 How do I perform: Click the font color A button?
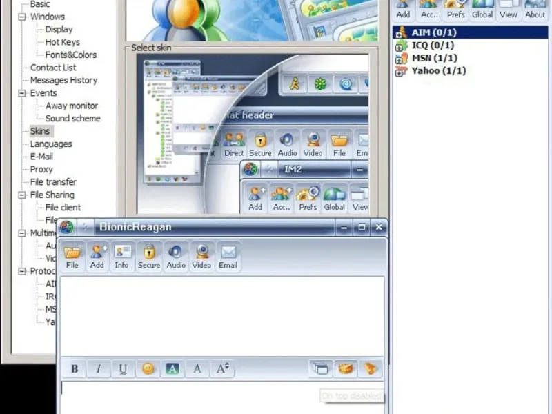tap(197, 368)
